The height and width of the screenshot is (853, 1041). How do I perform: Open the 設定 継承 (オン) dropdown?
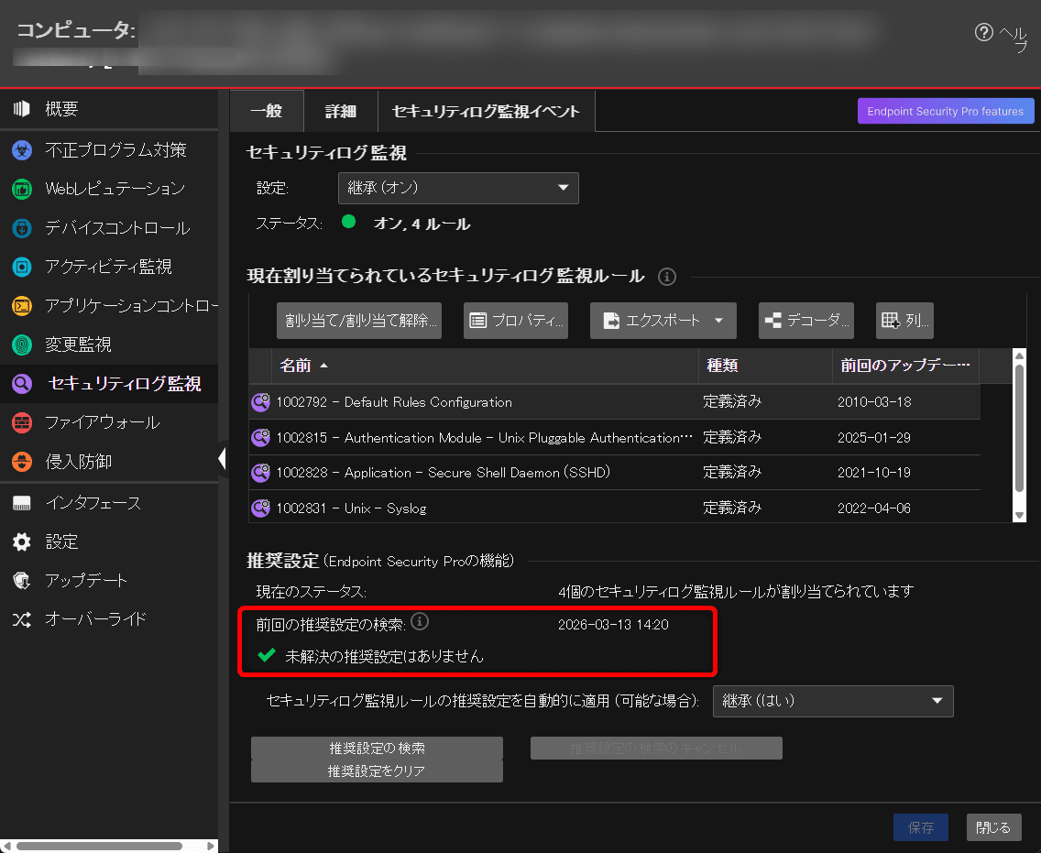point(458,188)
